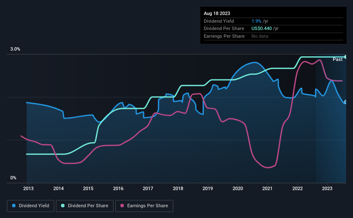Click the 2022 x-axis label
Image resolution: width=353 pixels, height=218 pixels.
[x=298, y=188]
